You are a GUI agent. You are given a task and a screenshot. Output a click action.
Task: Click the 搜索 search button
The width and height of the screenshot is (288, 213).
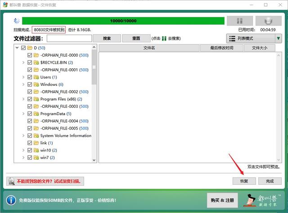coord(107,38)
